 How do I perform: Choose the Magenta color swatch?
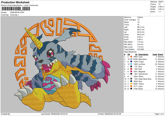131,71
